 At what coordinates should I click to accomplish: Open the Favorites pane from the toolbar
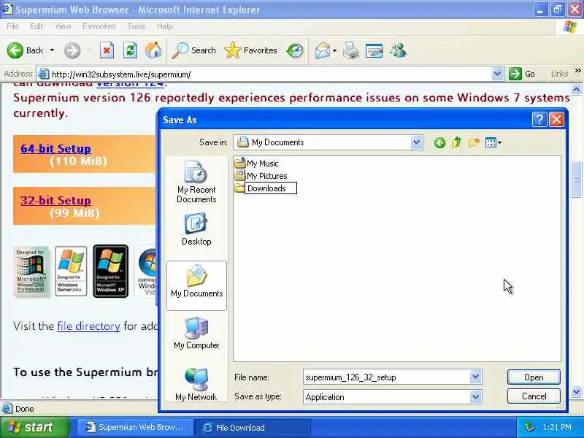(250, 50)
